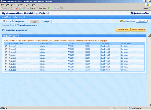The height and width of the screenshot is (110, 151).
Task: Click the scrollbar down arrow
Action: coord(149,105)
